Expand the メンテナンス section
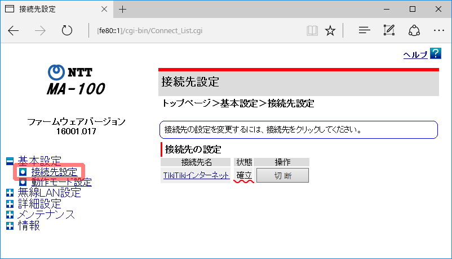Screen dimensions: 452x259 [10, 215]
